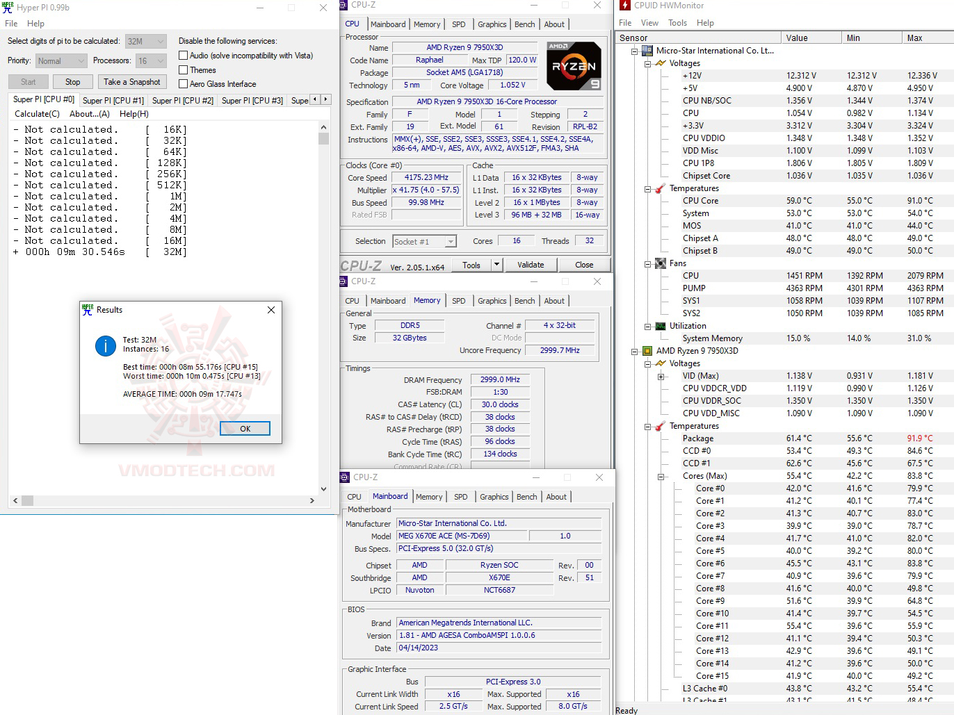The image size is (954, 715).
Task: Open the Help menu in Hyper PI
Action: click(35, 24)
